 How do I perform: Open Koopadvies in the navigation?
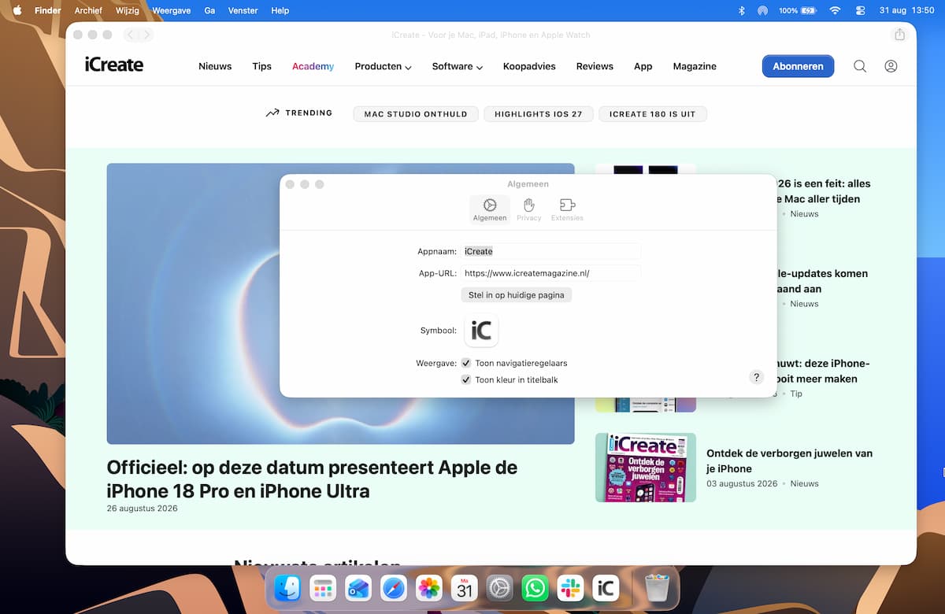click(529, 66)
